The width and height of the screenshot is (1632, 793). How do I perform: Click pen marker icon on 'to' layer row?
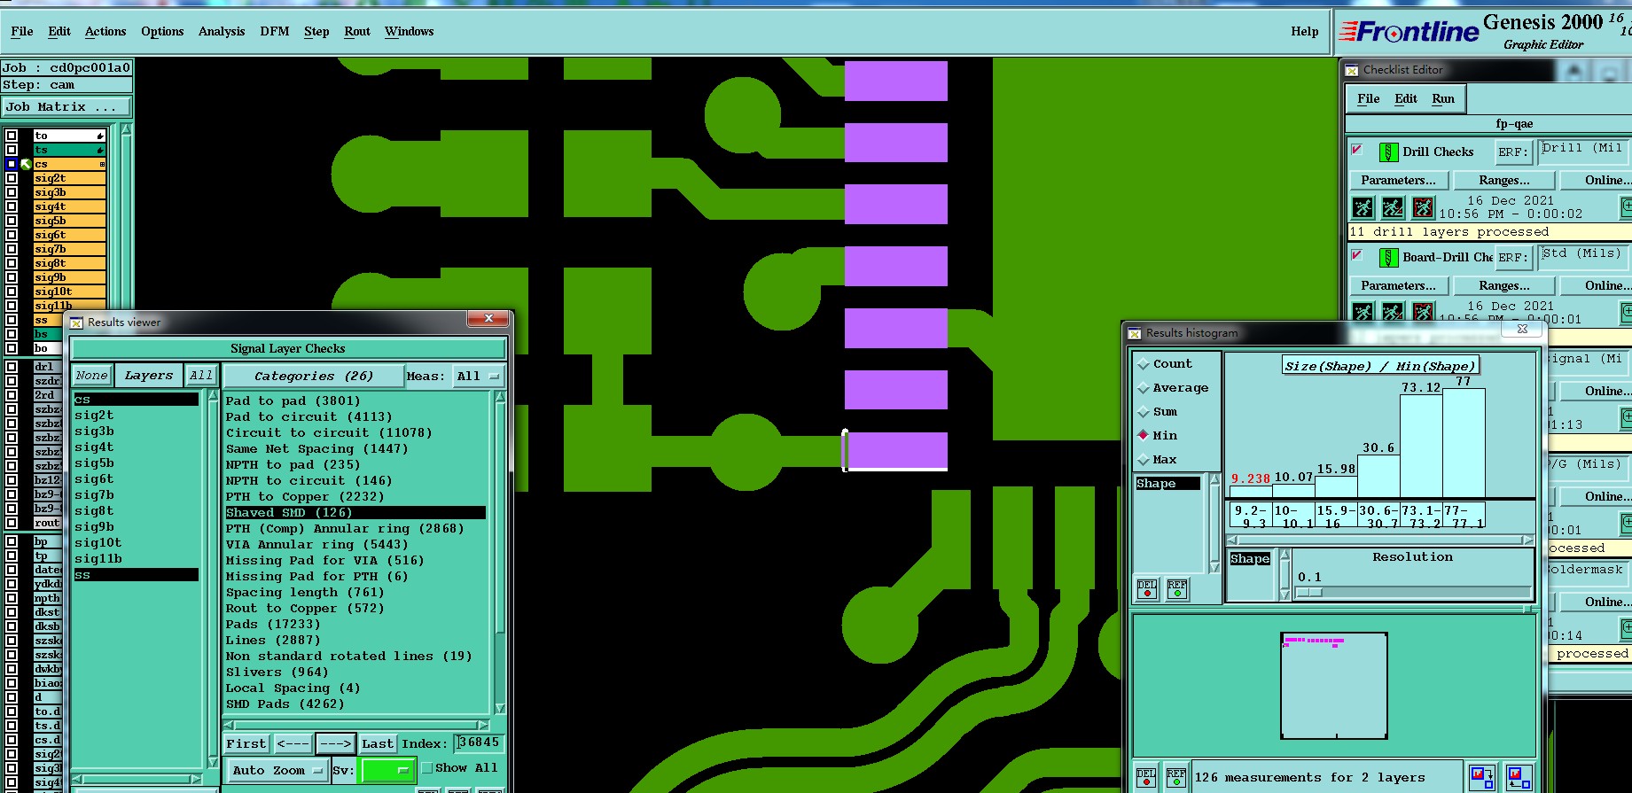(x=100, y=136)
